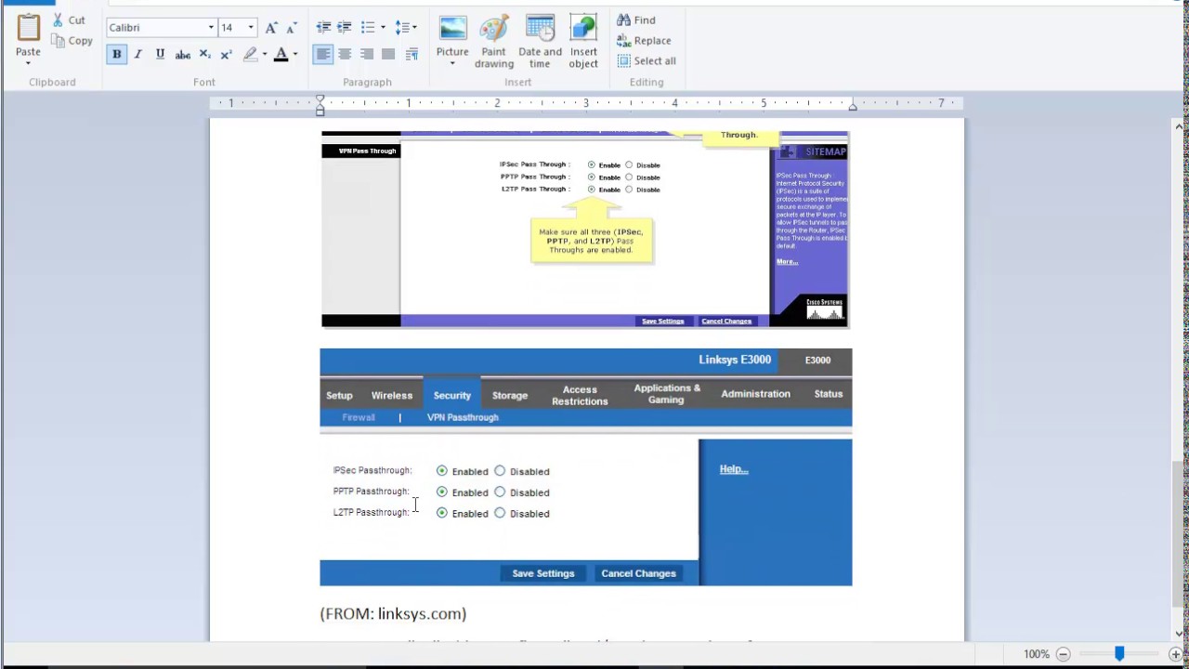Image resolution: width=1189 pixels, height=669 pixels.
Task: Click the ruler first-line indent marker
Action: click(x=320, y=98)
